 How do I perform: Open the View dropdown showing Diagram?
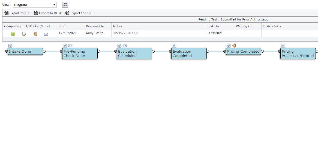35,5
